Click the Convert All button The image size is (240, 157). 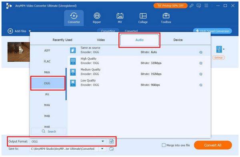click(x=213, y=145)
